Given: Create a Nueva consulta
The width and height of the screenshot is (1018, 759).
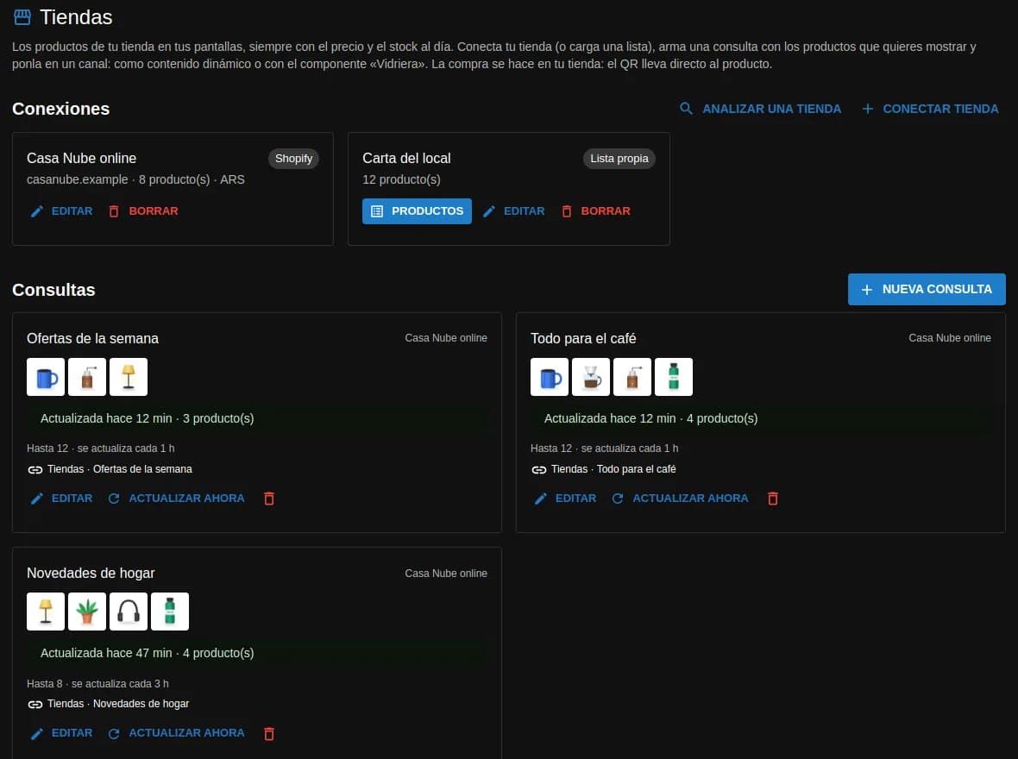Looking at the screenshot, I should point(927,290).
